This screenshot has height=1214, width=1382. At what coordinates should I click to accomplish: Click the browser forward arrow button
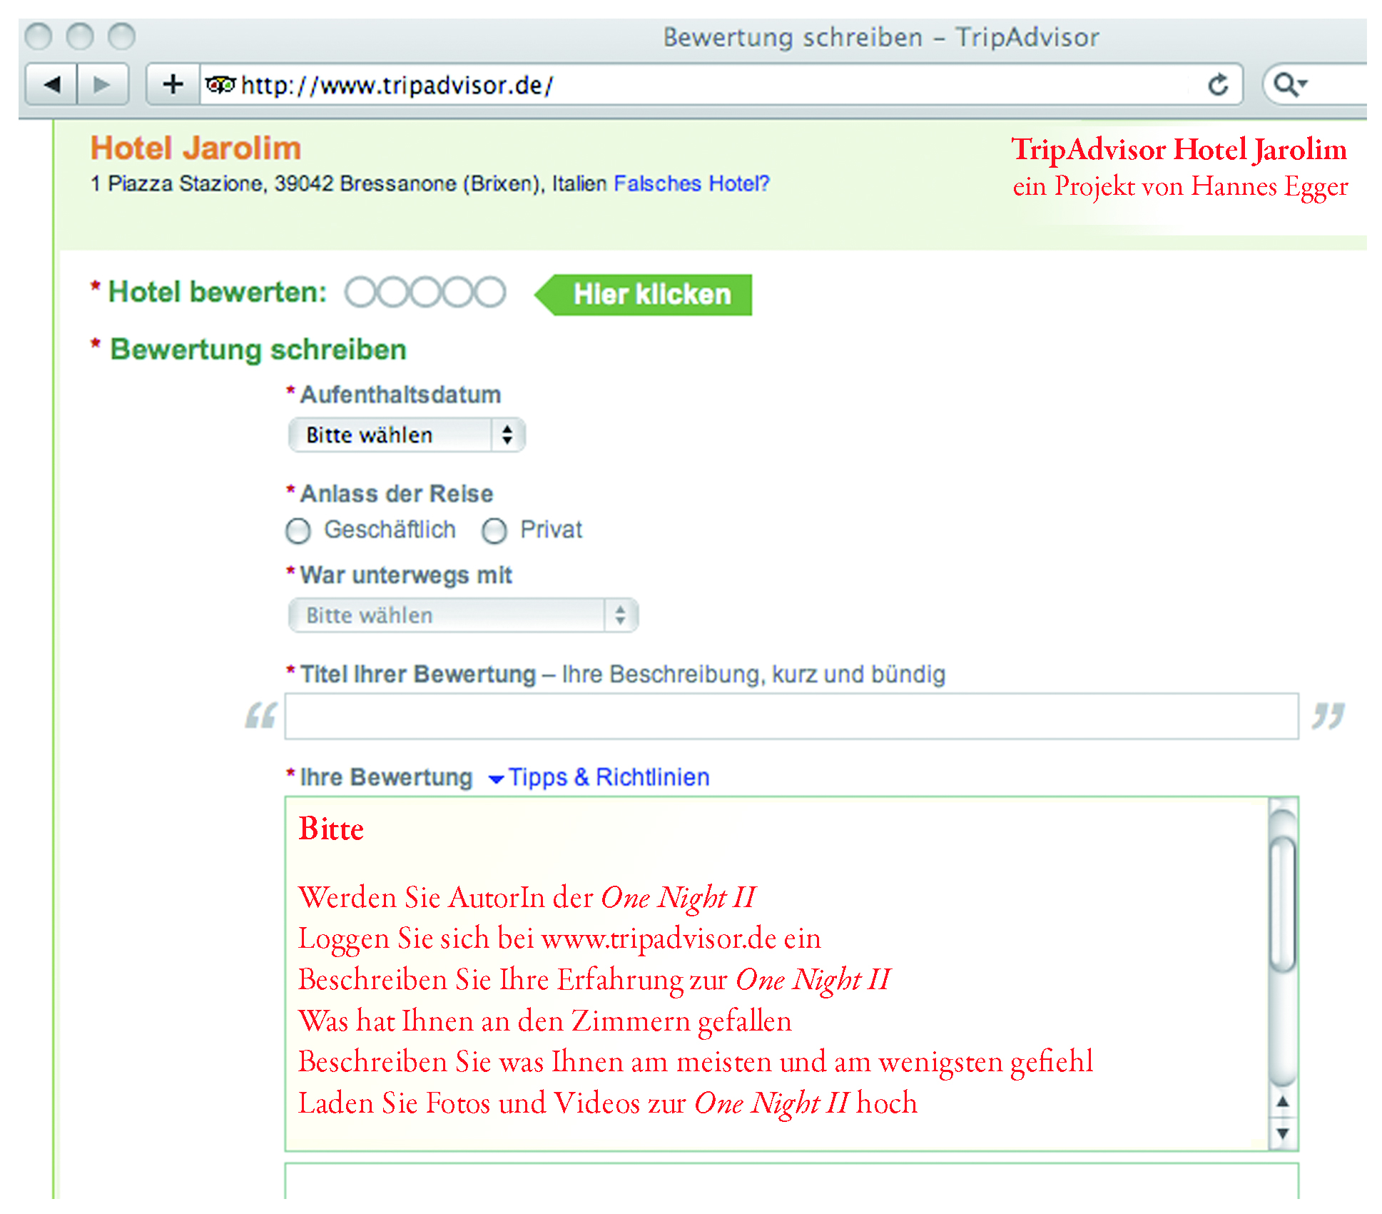tap(102, 85)
